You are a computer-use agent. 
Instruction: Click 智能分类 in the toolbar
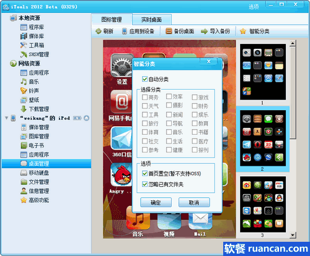coord(255,32)
